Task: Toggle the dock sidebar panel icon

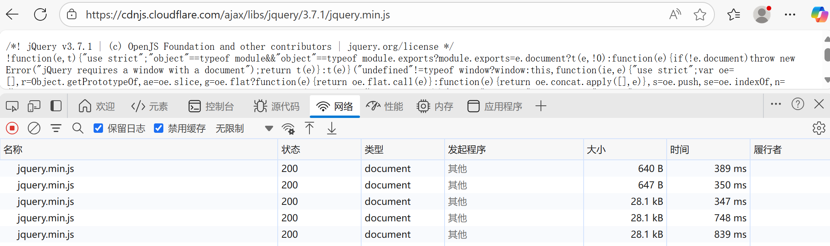Action: [x=56, y=106]
